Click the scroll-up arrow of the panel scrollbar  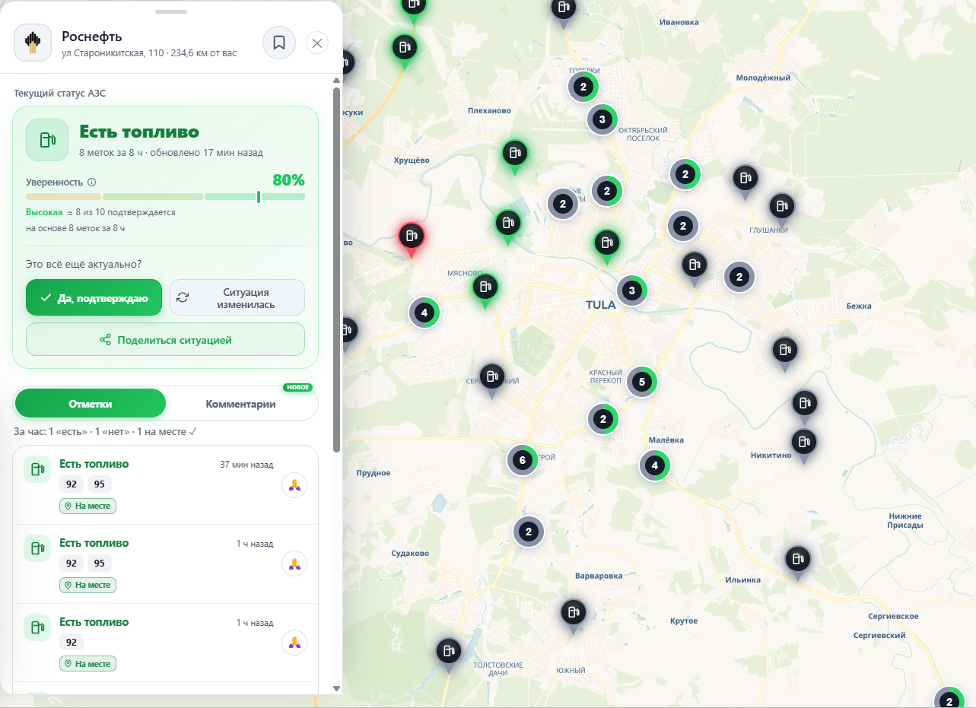point(337,80)
